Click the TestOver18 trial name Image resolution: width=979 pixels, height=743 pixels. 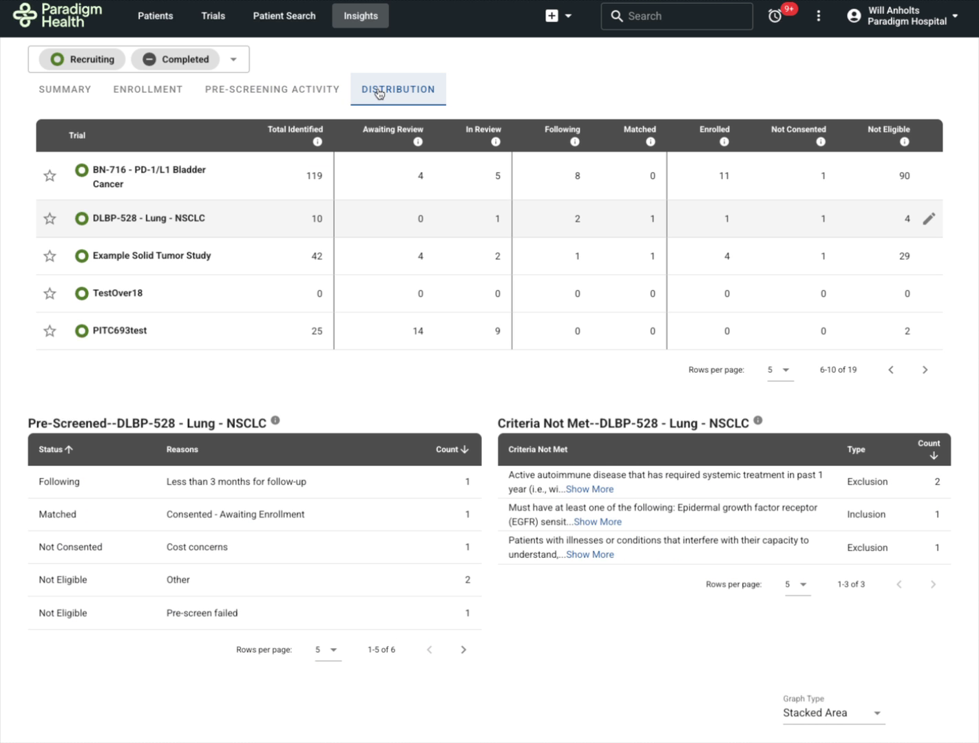pos(118,293)
